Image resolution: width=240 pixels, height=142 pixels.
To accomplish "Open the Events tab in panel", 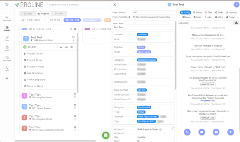I will point(198,12).
